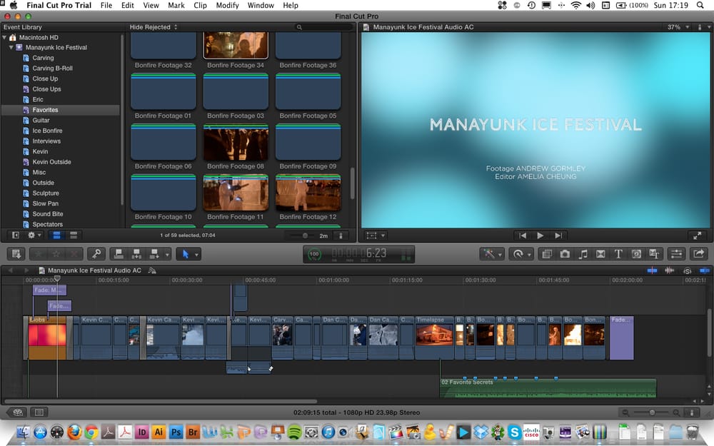Viewport: 714px width, 446px height.
Task: Open the Event Library gear action menu
Action: click(x=34, y=235)
